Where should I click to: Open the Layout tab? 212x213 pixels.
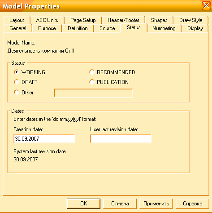tap(17, 20)
